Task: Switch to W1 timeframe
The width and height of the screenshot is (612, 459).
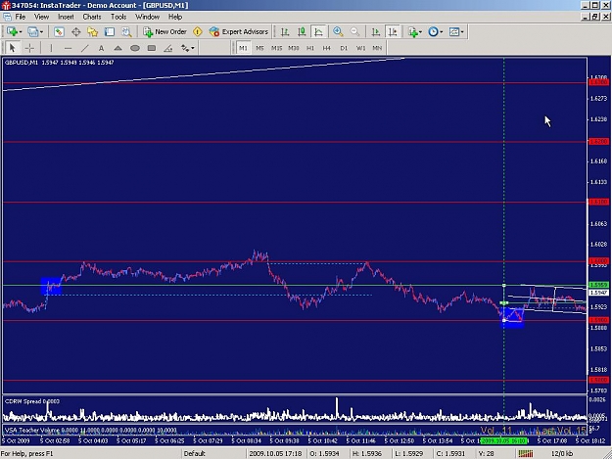Action: tap(360, 48)
